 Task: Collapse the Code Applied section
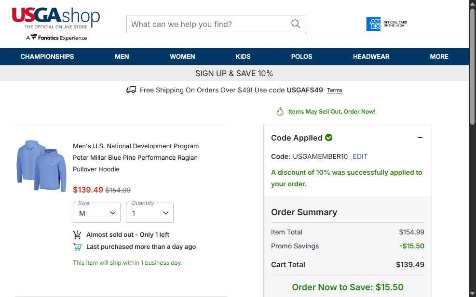420,138
